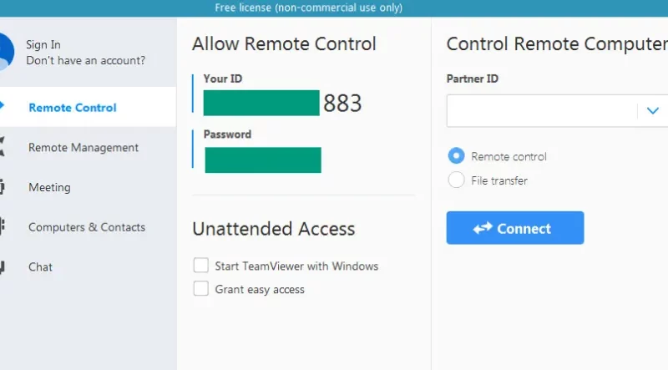Select the Remote Control tab

point(88,107)
